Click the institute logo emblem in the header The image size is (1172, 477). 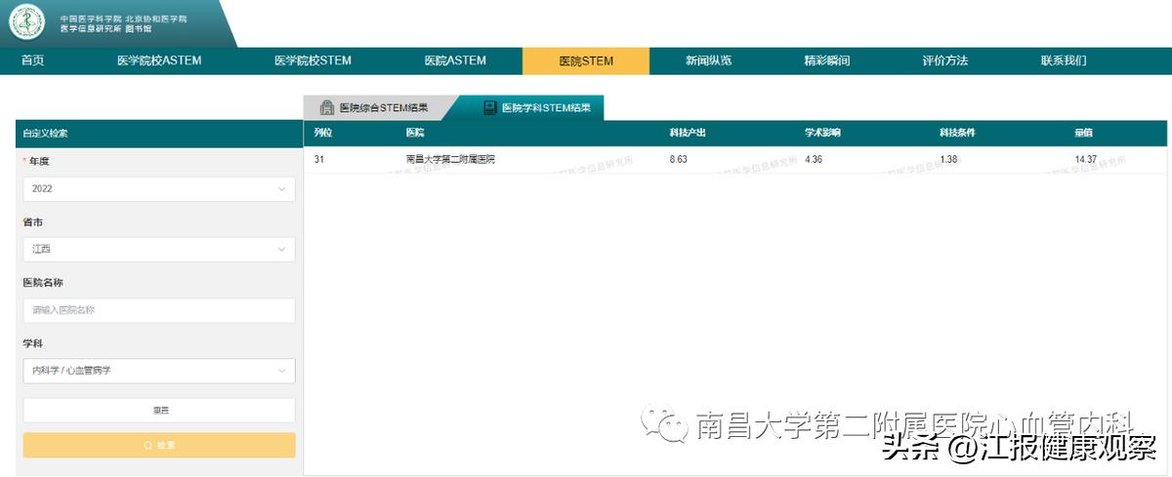pos(27,22)
